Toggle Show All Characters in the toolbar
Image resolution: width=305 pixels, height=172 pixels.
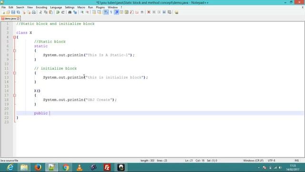point(111,12)
